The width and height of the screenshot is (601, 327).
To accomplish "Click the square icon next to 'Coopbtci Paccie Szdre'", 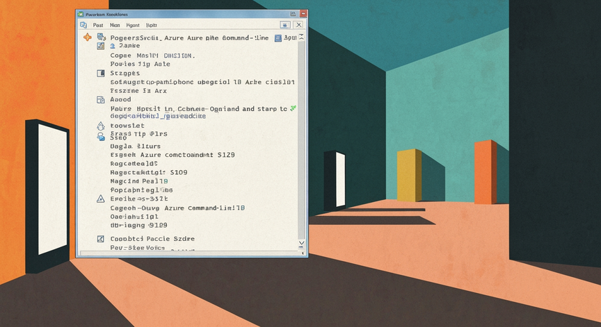I will (x=100, y=239).
